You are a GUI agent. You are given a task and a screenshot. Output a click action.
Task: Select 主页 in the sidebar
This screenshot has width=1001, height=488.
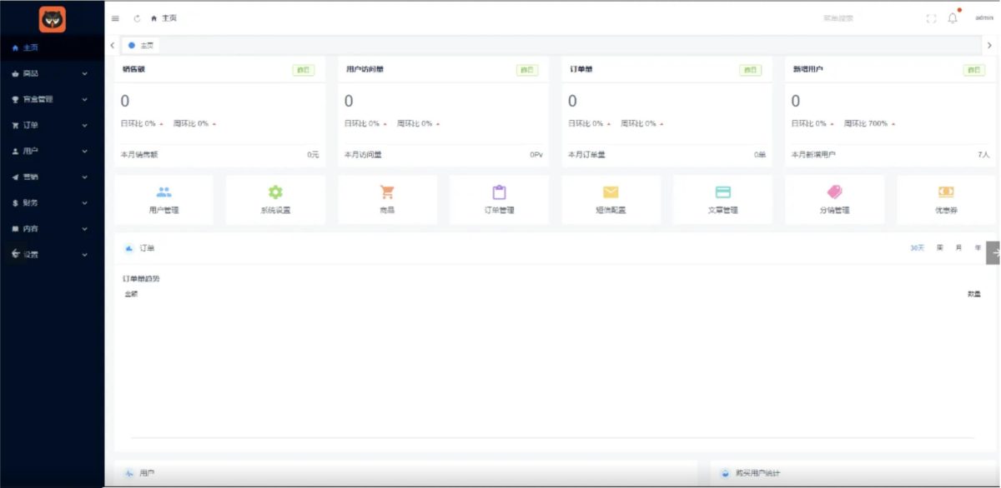[52, 47]
